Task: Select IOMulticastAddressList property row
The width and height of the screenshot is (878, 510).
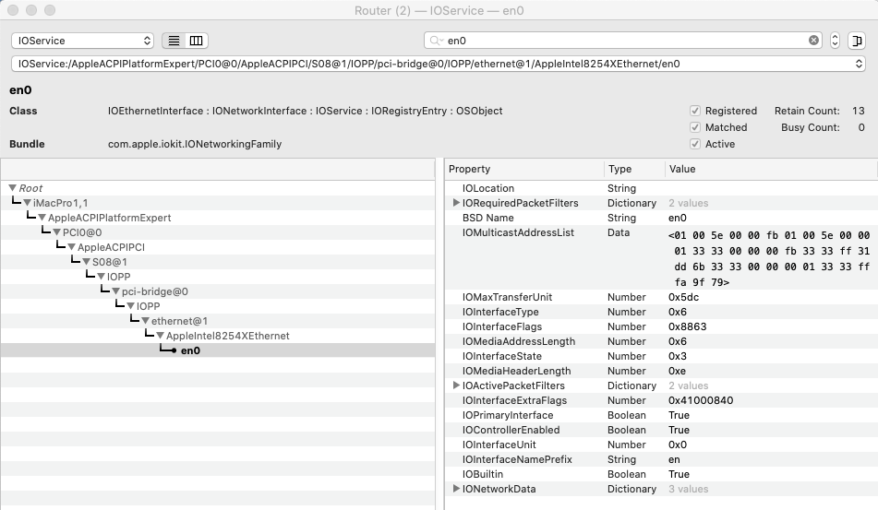Action: [661, 258]
